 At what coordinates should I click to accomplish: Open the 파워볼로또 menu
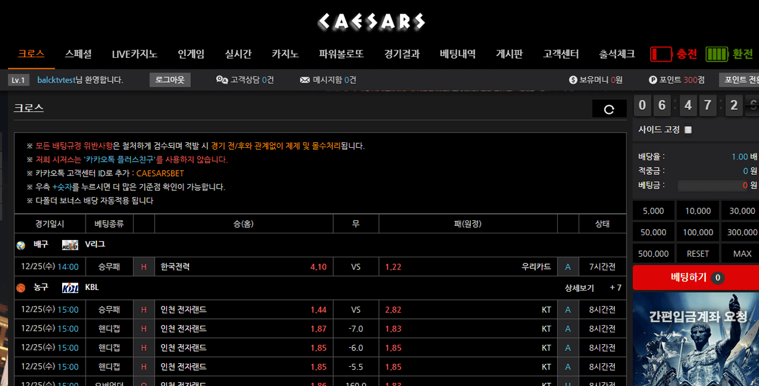pyautogui.click(x=341, y=54)
